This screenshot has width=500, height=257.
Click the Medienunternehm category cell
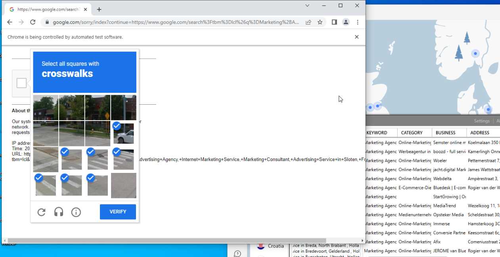click(415, 215)
